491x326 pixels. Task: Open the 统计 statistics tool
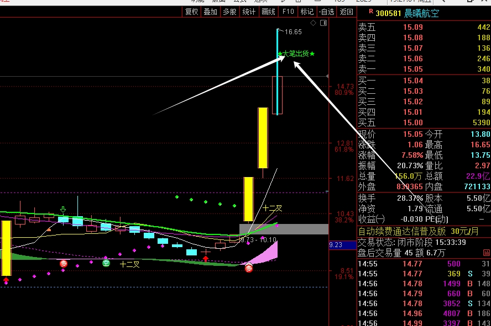click(249, 12)
